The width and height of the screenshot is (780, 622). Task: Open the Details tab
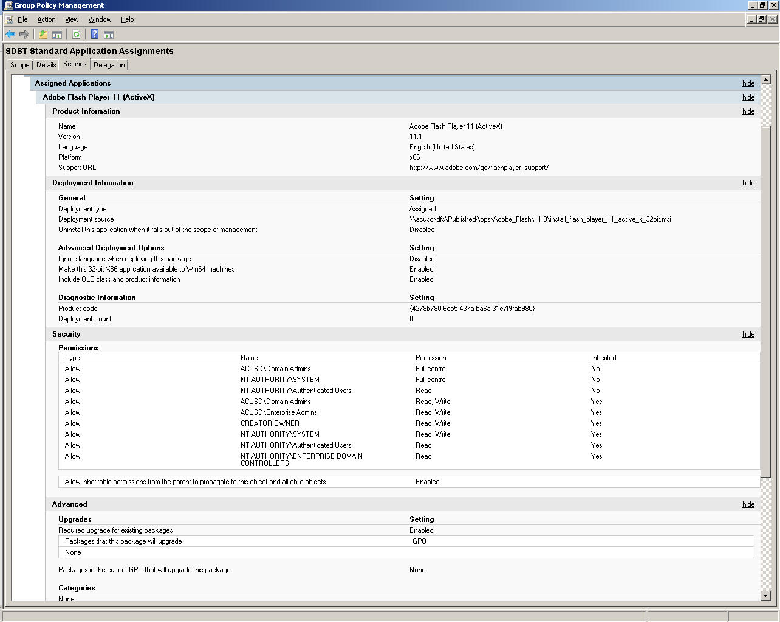[46, 64]
